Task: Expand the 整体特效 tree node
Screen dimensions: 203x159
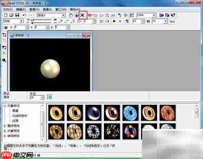Action: (x=5, y=126)
